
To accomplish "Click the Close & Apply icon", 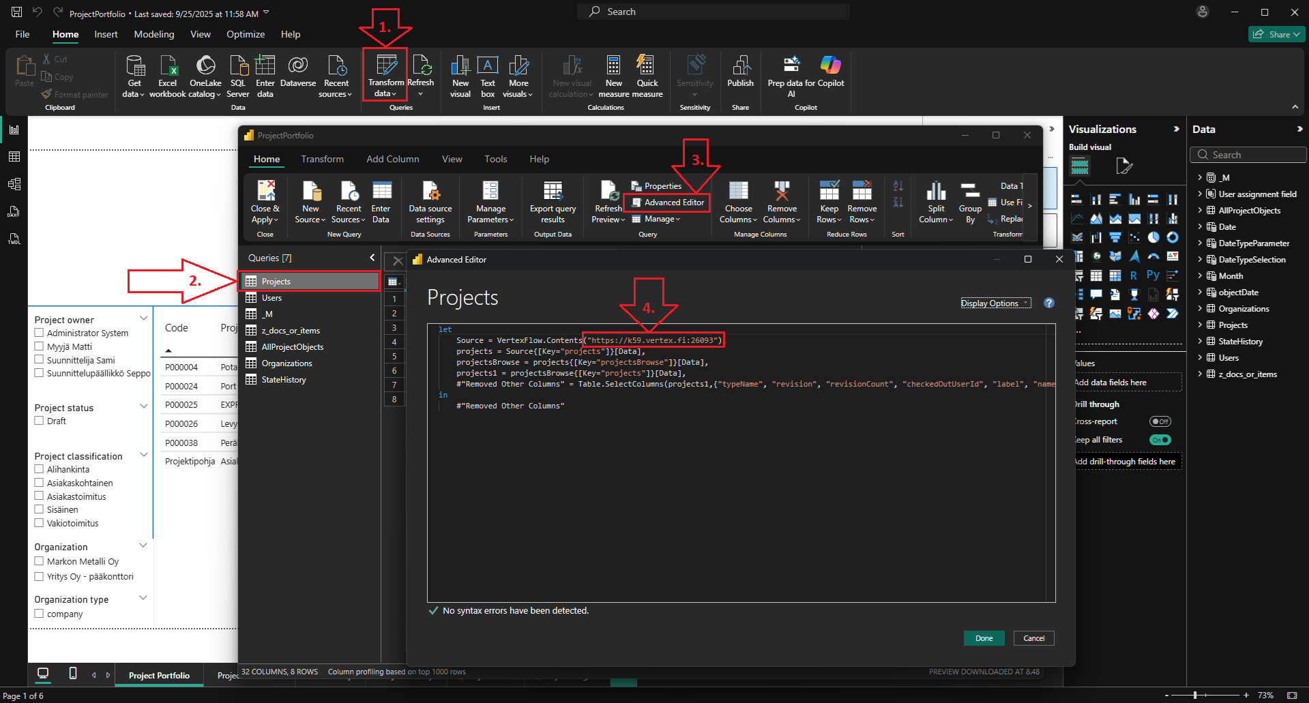I will click(x=265, y=192).
